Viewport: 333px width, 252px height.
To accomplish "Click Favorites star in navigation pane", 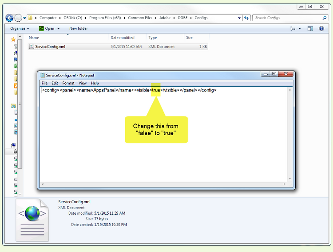I will pyautogui.click(x=13, y=40).
